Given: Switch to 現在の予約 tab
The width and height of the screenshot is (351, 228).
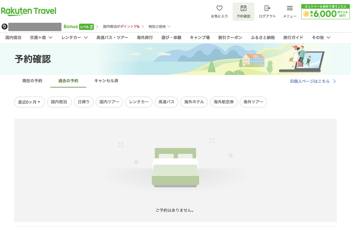Looking at the screenshot, I should point(32,81).
